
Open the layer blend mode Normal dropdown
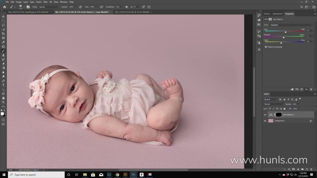pos(273,104)
